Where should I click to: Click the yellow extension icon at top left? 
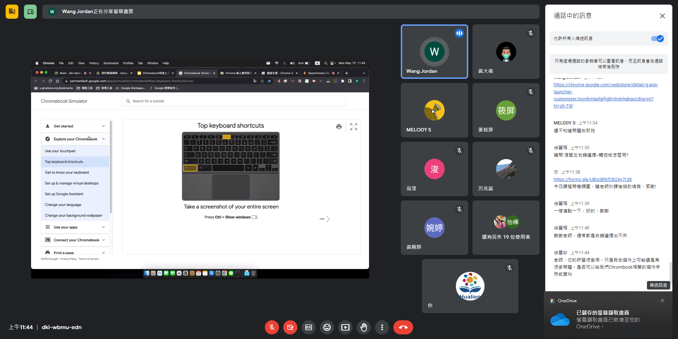click(12, 12)
